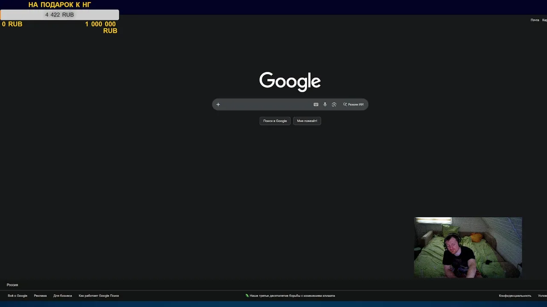Open the climate change decade link
Image resolution: width=547 pixels, height=307 pixels.
290,295
